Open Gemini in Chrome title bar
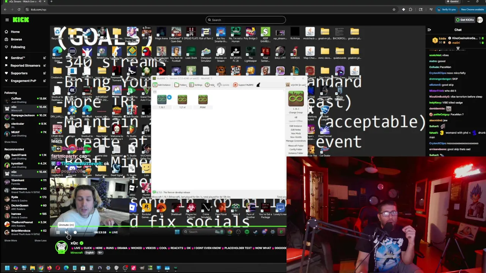Viewport: 486px width, 273px height. point(453,2)
